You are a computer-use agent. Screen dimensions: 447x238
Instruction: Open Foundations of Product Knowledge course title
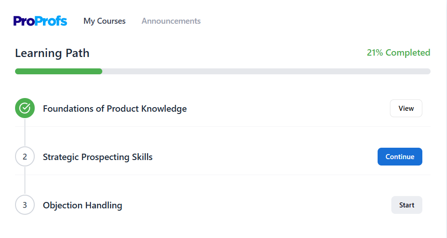[x=115, y=109]
